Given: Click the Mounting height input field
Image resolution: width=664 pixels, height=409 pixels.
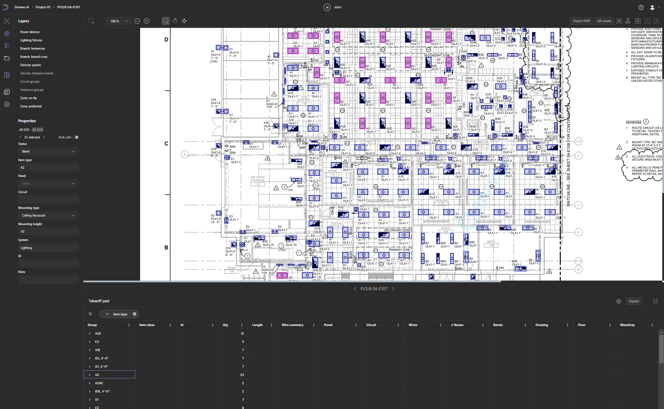Looking at the screenshot, I should (x=48, y=232).
